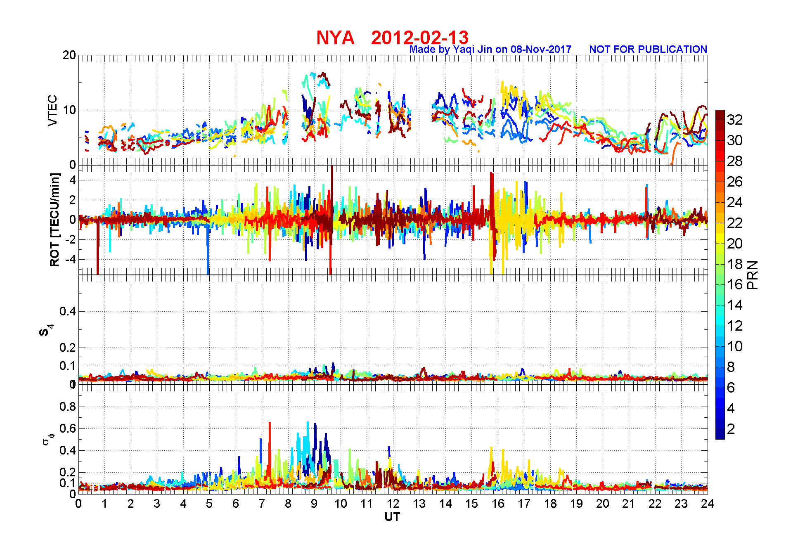Click the colorbar tick label 24

click(x=735, y=202)
